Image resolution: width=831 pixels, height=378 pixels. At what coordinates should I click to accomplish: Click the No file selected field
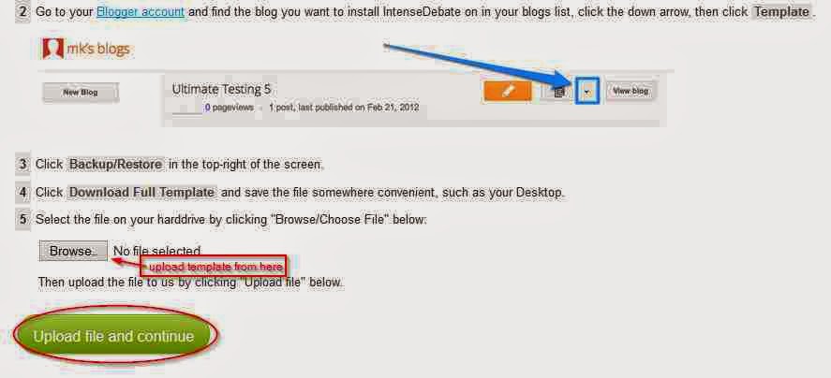click(156, 251)
